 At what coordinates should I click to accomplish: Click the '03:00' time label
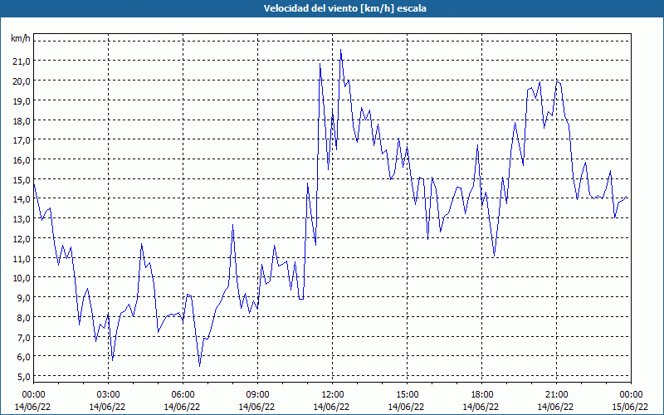click(108, 395)
